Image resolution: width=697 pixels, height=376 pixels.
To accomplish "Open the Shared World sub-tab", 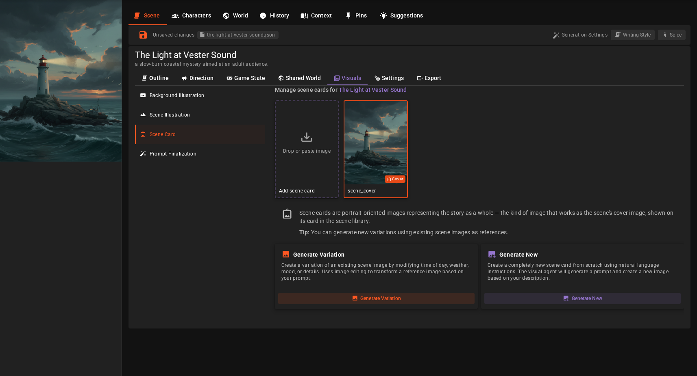I will pyautogui.click(x=300, y=78).
